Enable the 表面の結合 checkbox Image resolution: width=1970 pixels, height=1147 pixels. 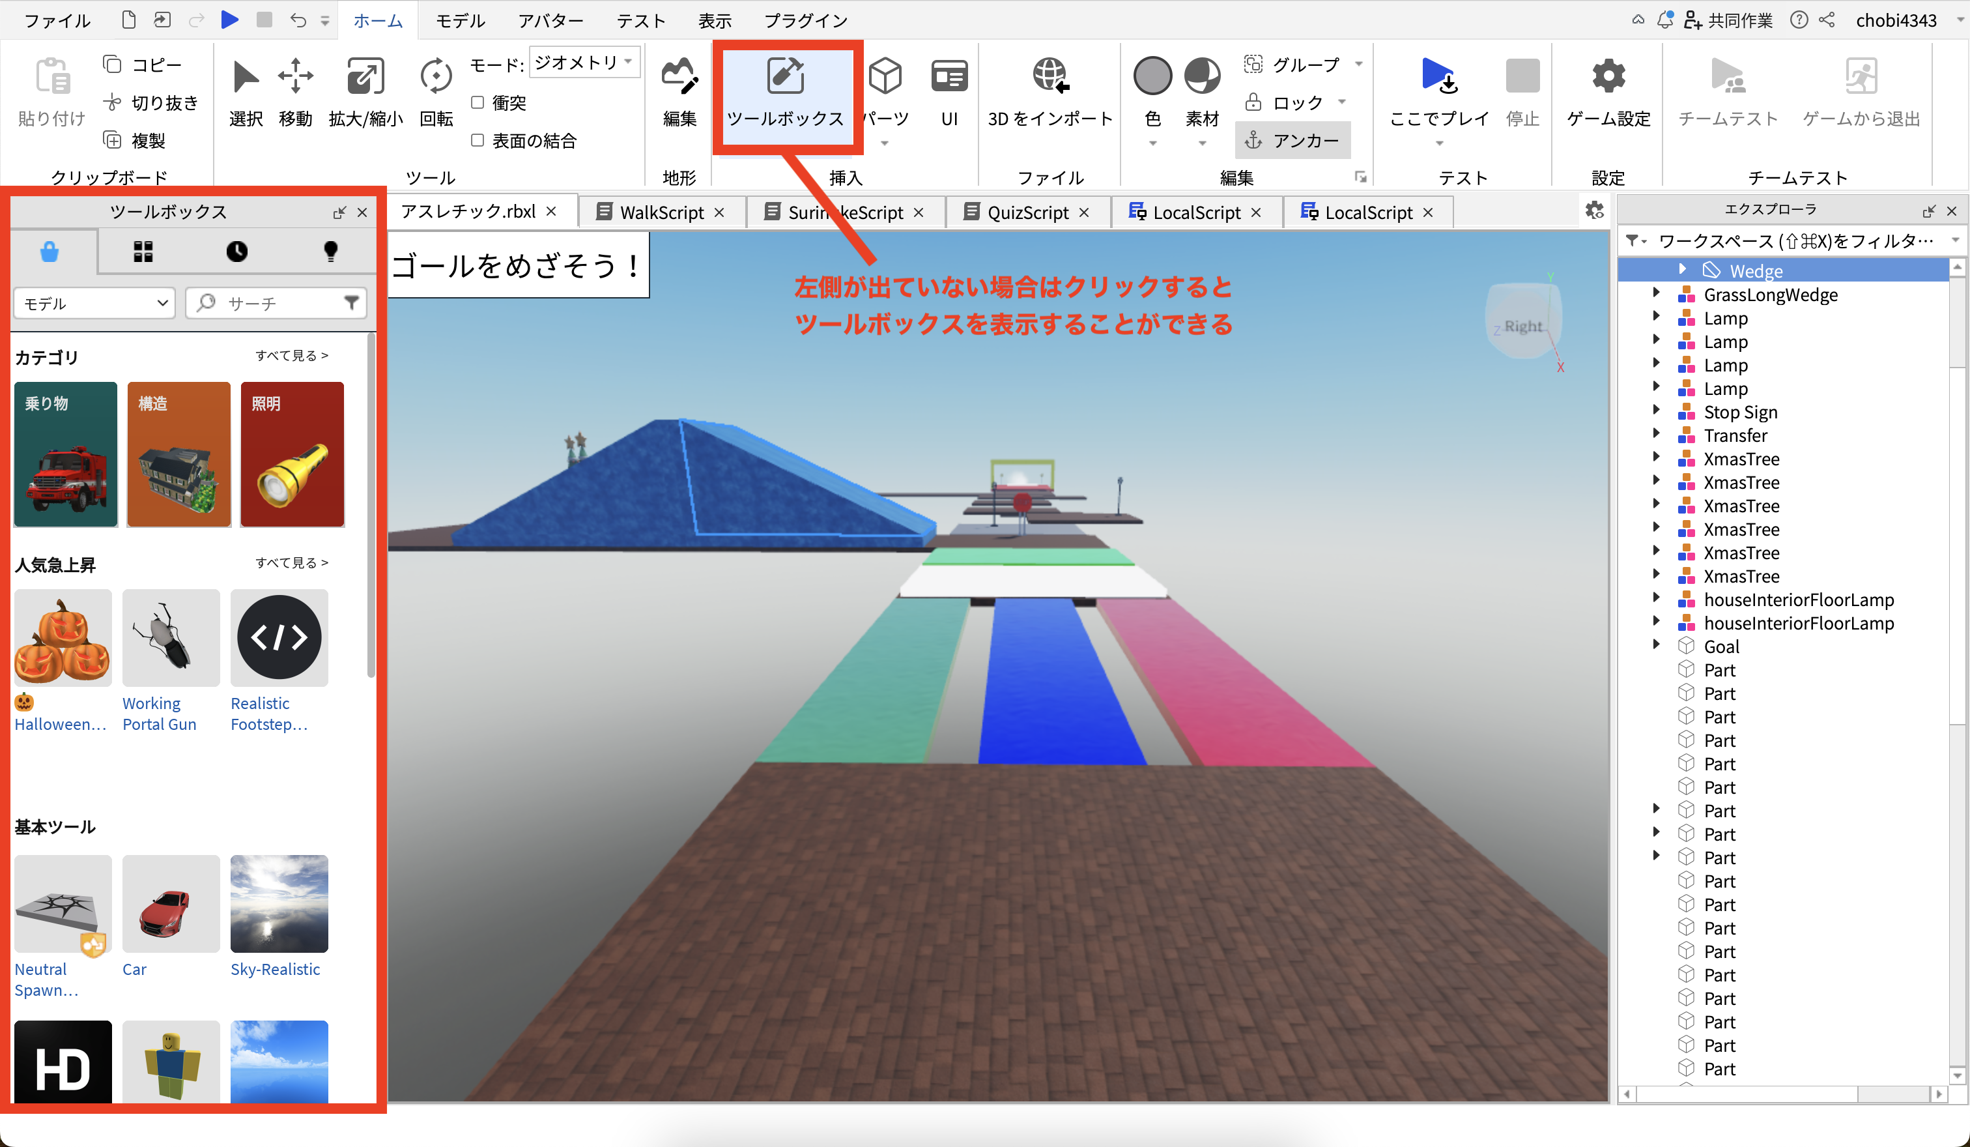click(478, 141)
